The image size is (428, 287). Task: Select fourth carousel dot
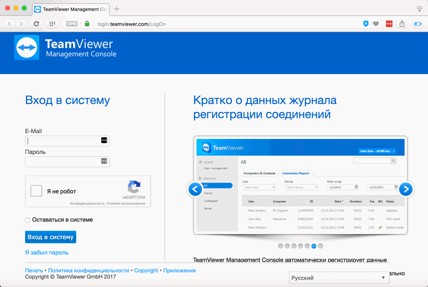coord(301,246)
